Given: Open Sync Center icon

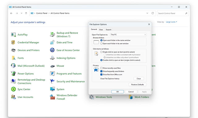Looking at the screenshot, I should 13,89.
